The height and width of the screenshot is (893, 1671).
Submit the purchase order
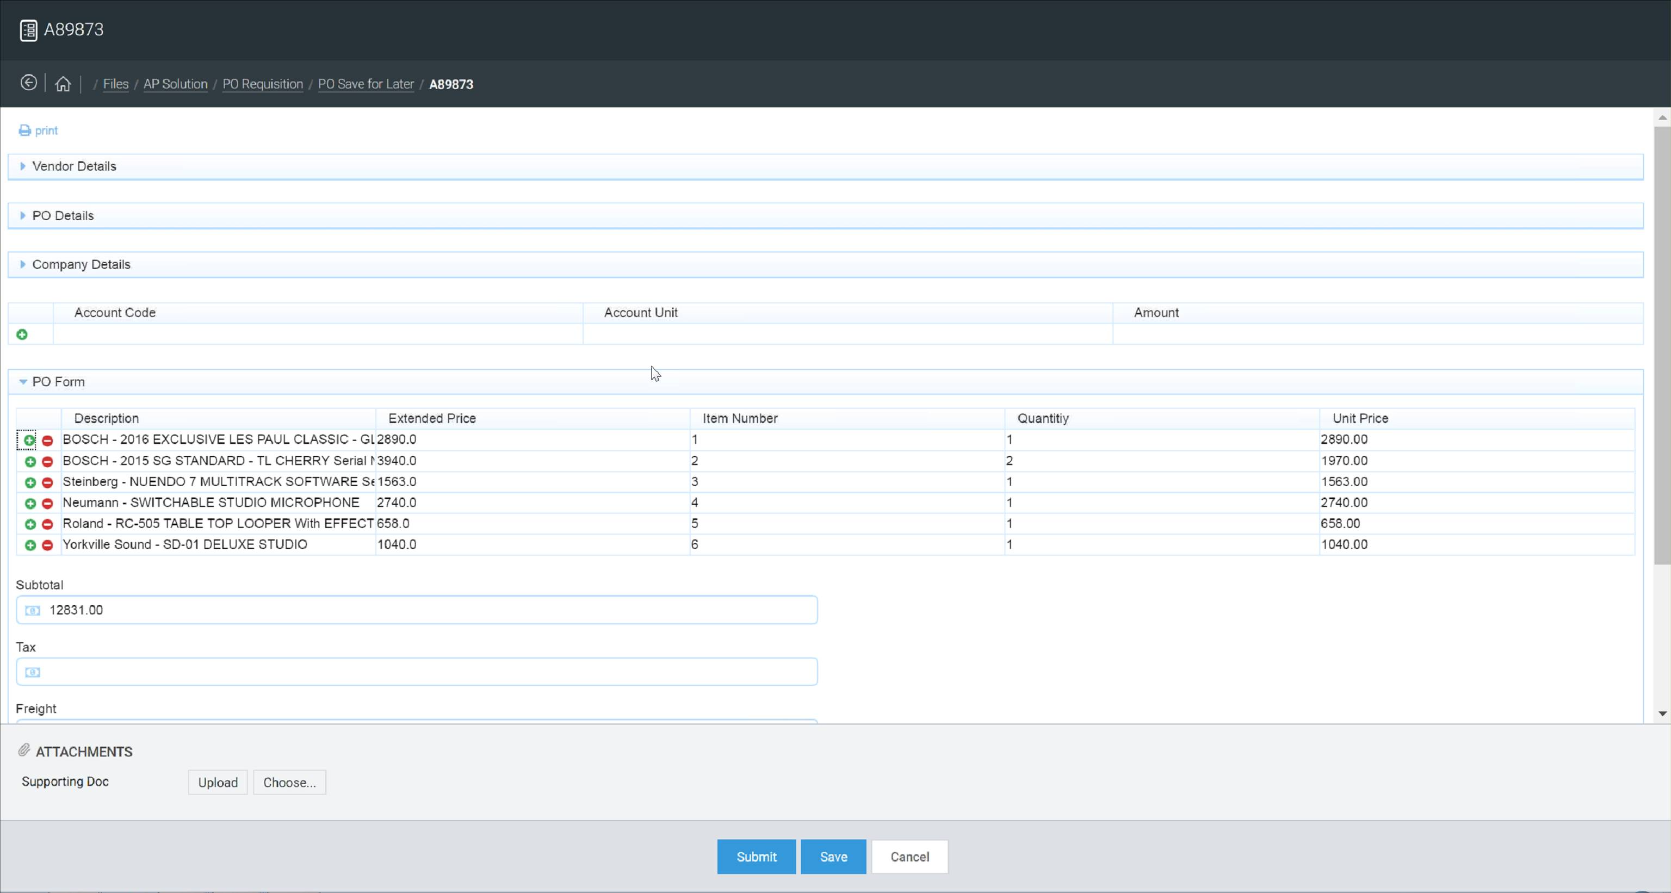(756, 857)
